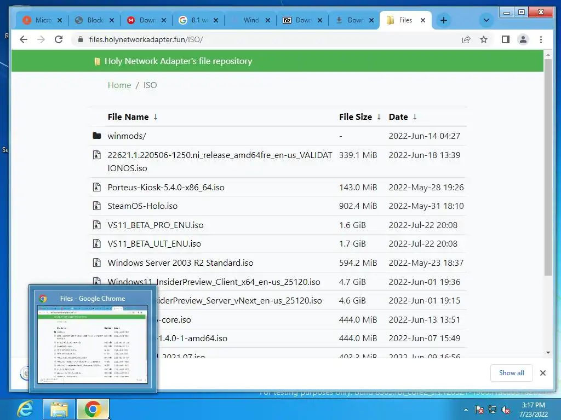Click file icon beside Windows Server 2003 iso

(x=96, y=262)
